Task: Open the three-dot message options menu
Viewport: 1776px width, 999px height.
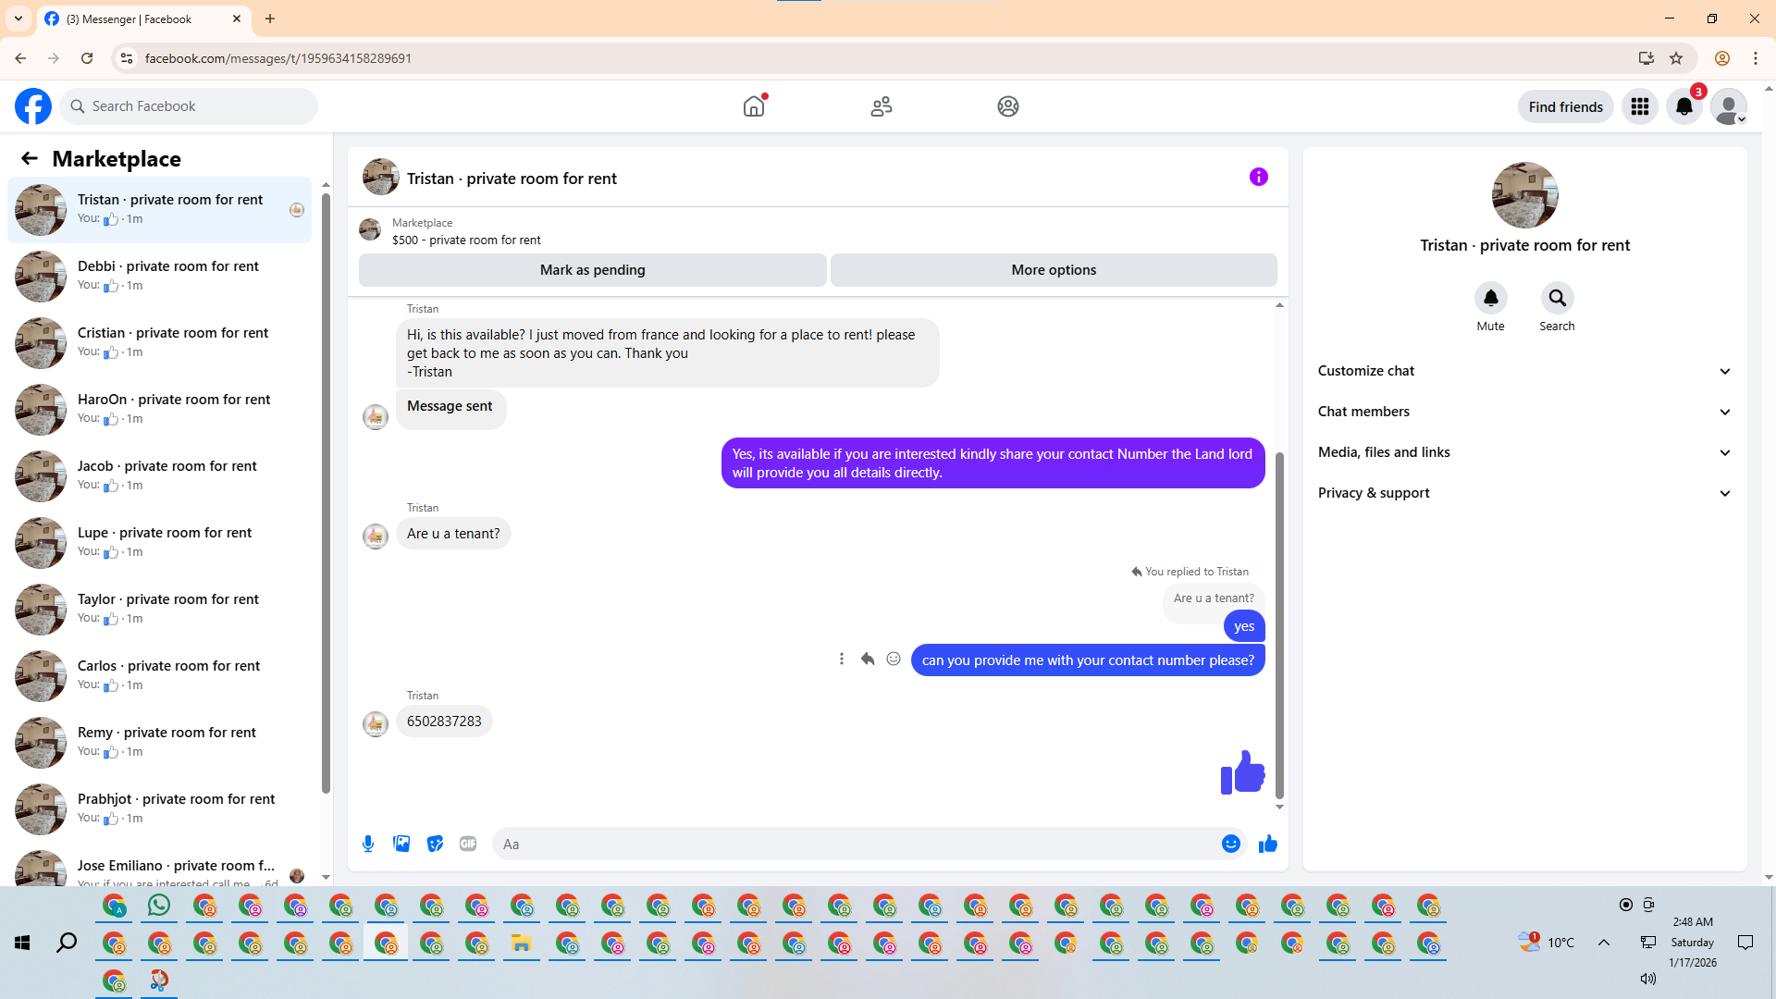Action: tap(841, 659)
